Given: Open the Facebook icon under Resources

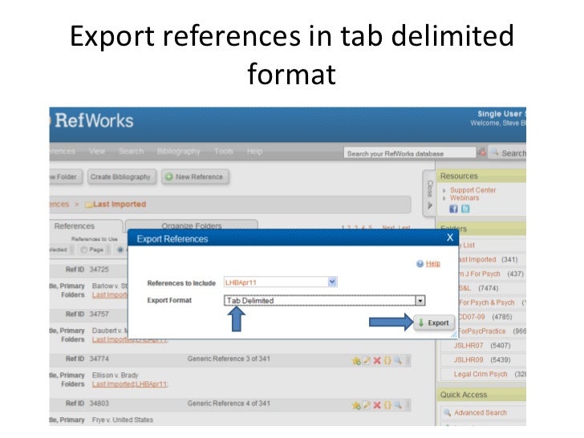Looking at the screenshot, I should [453, 209].
